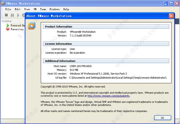Click the UI log file path
The width and height of the screenshot is (180, 124).
tap(118, 78)
